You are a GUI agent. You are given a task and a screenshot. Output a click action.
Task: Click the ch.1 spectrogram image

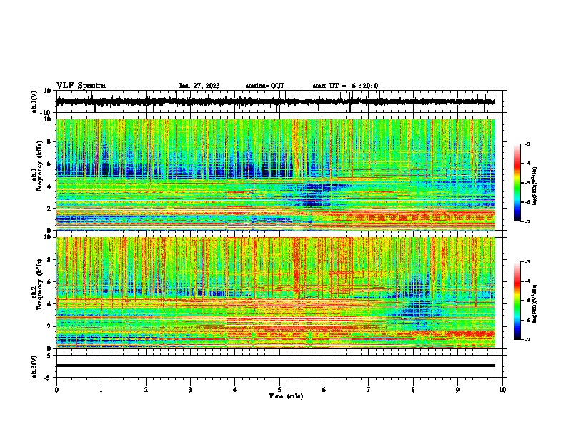click(x=275, y=174)
